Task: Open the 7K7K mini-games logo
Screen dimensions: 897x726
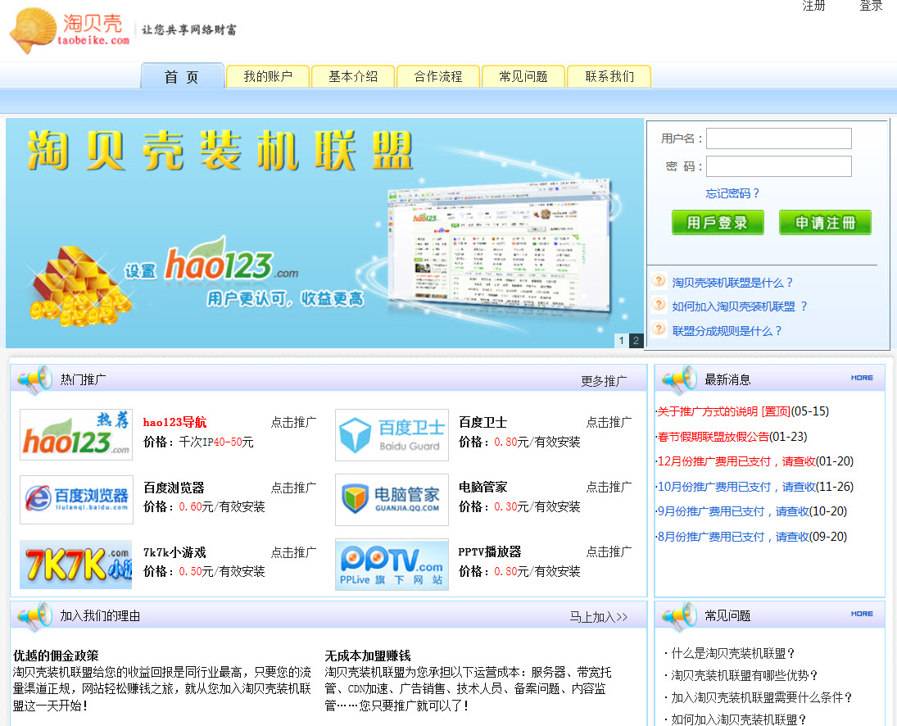Action: coord(76,564)
